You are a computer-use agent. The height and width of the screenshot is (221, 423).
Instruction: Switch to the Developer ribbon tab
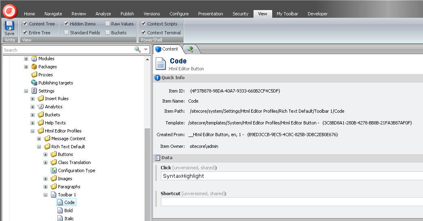pos(317,14)
